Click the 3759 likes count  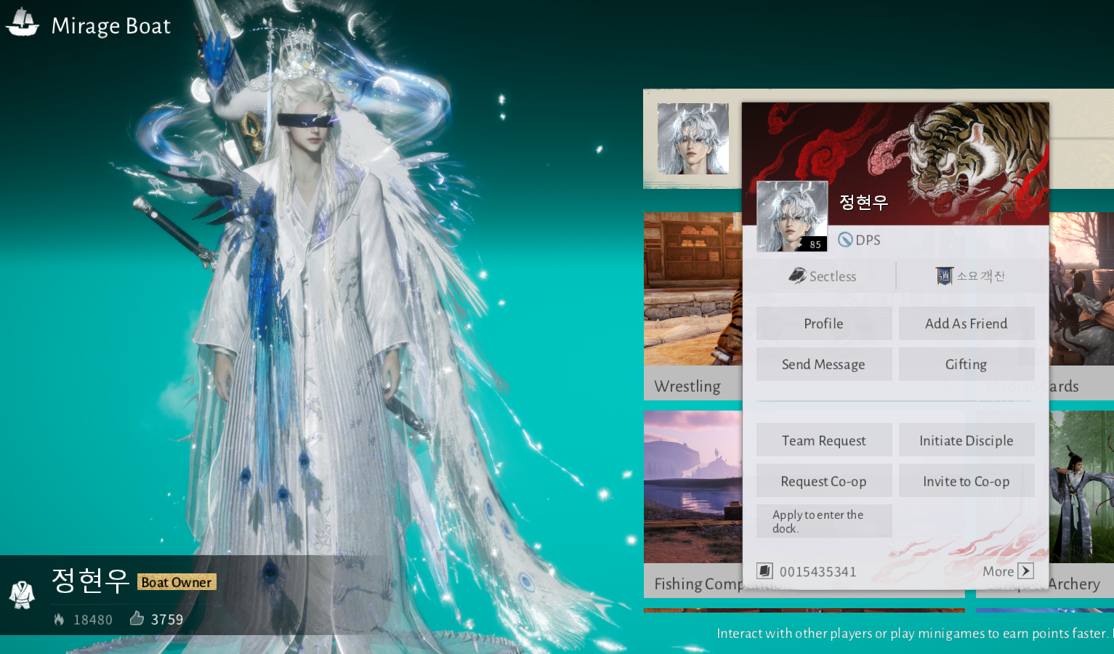pos(167,619)
